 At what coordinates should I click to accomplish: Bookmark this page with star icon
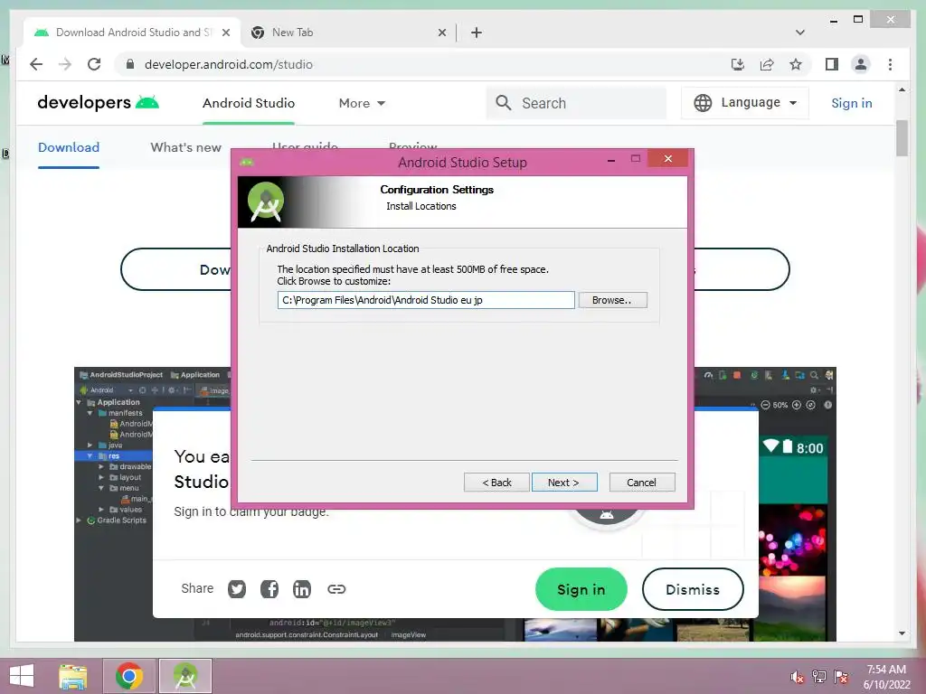(796, 64)
